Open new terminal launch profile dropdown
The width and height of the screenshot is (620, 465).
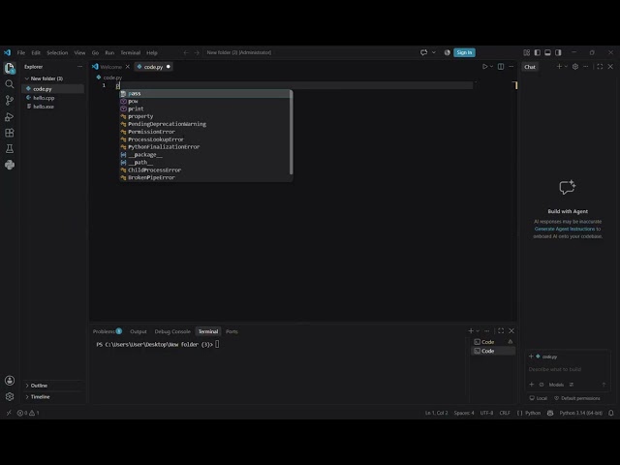point(478,331)
